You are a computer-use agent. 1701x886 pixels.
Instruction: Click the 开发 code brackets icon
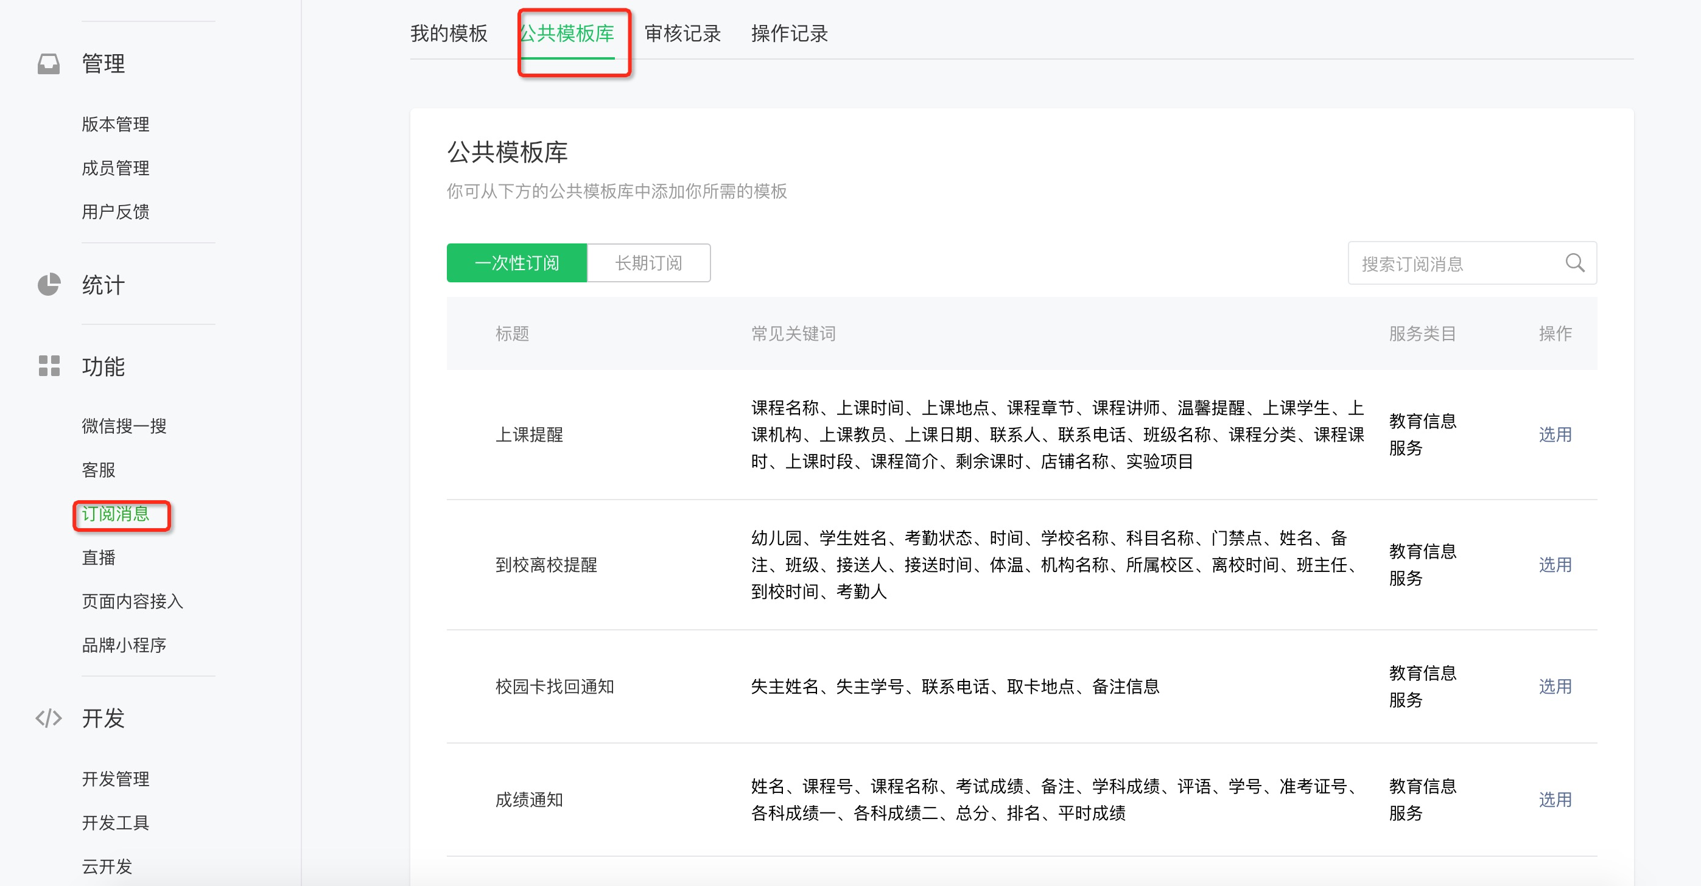[48, 717]
